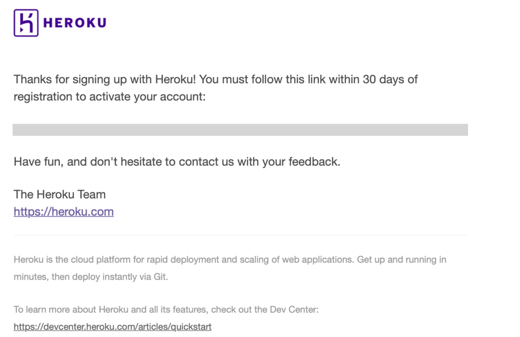Viewport: 520px width, 337px height.
Task: Click the "Heroku is the cloud platform" footer line
Action: 230,259
